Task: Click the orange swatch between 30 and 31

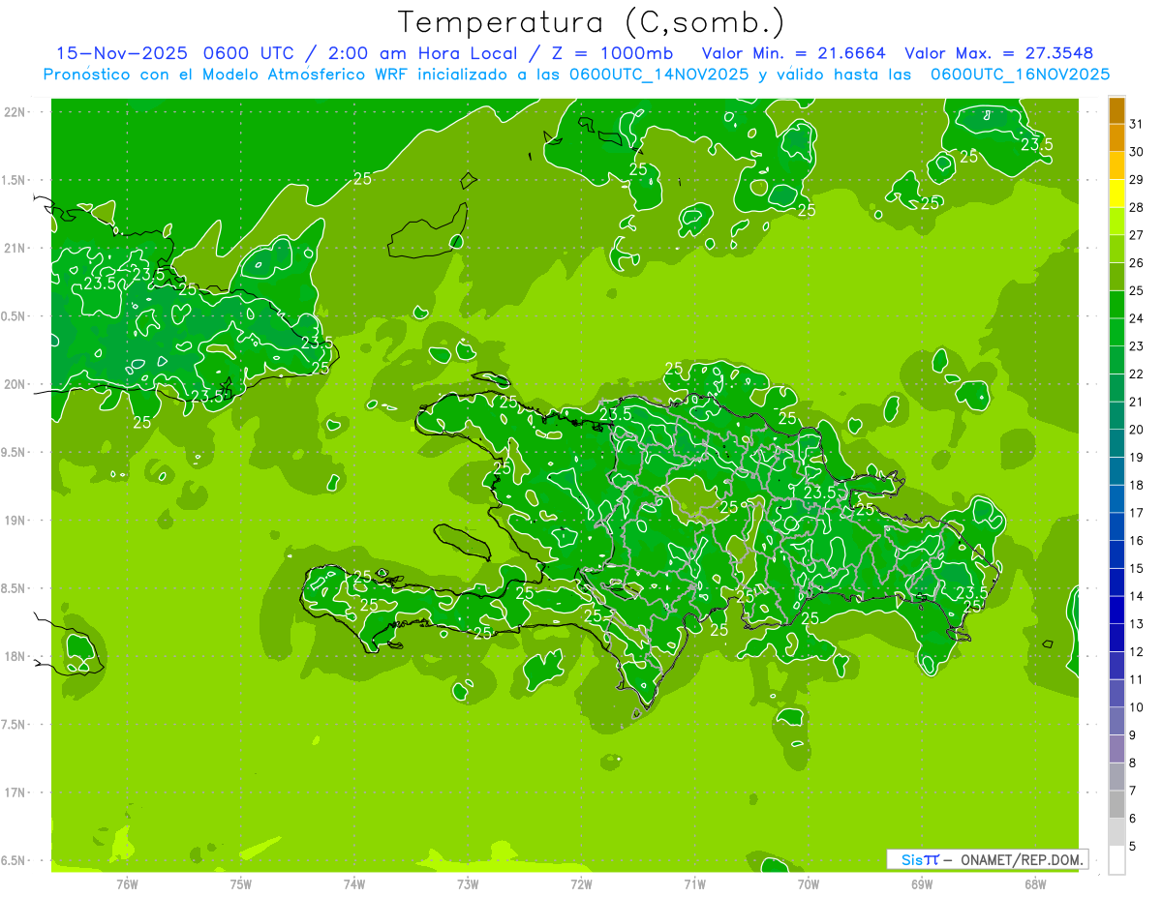Action: pyautogui.click(x=1116, y=138)
